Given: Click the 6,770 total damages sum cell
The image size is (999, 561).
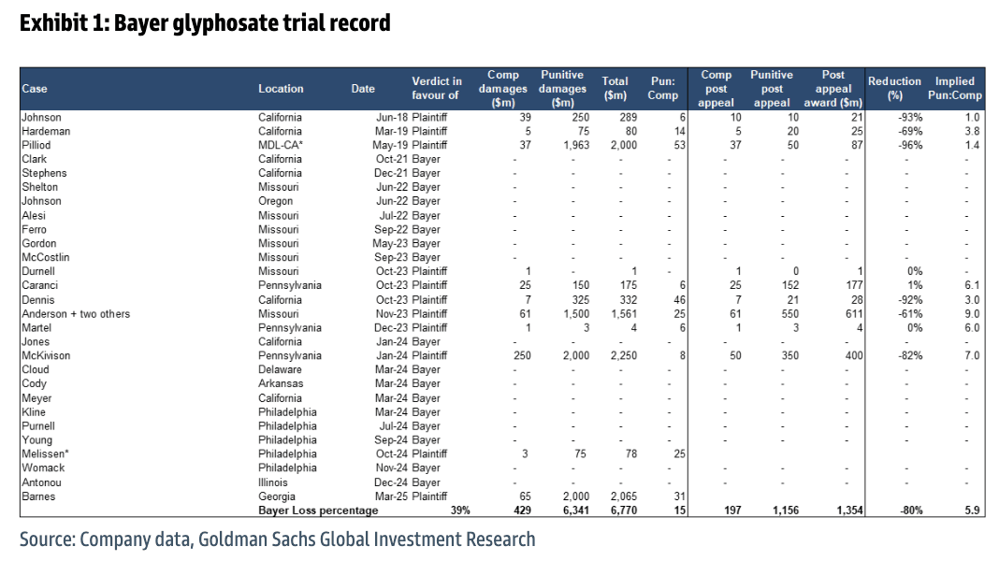Looking at the screenshot, I should pyautogui.click(x=615, y=511).
